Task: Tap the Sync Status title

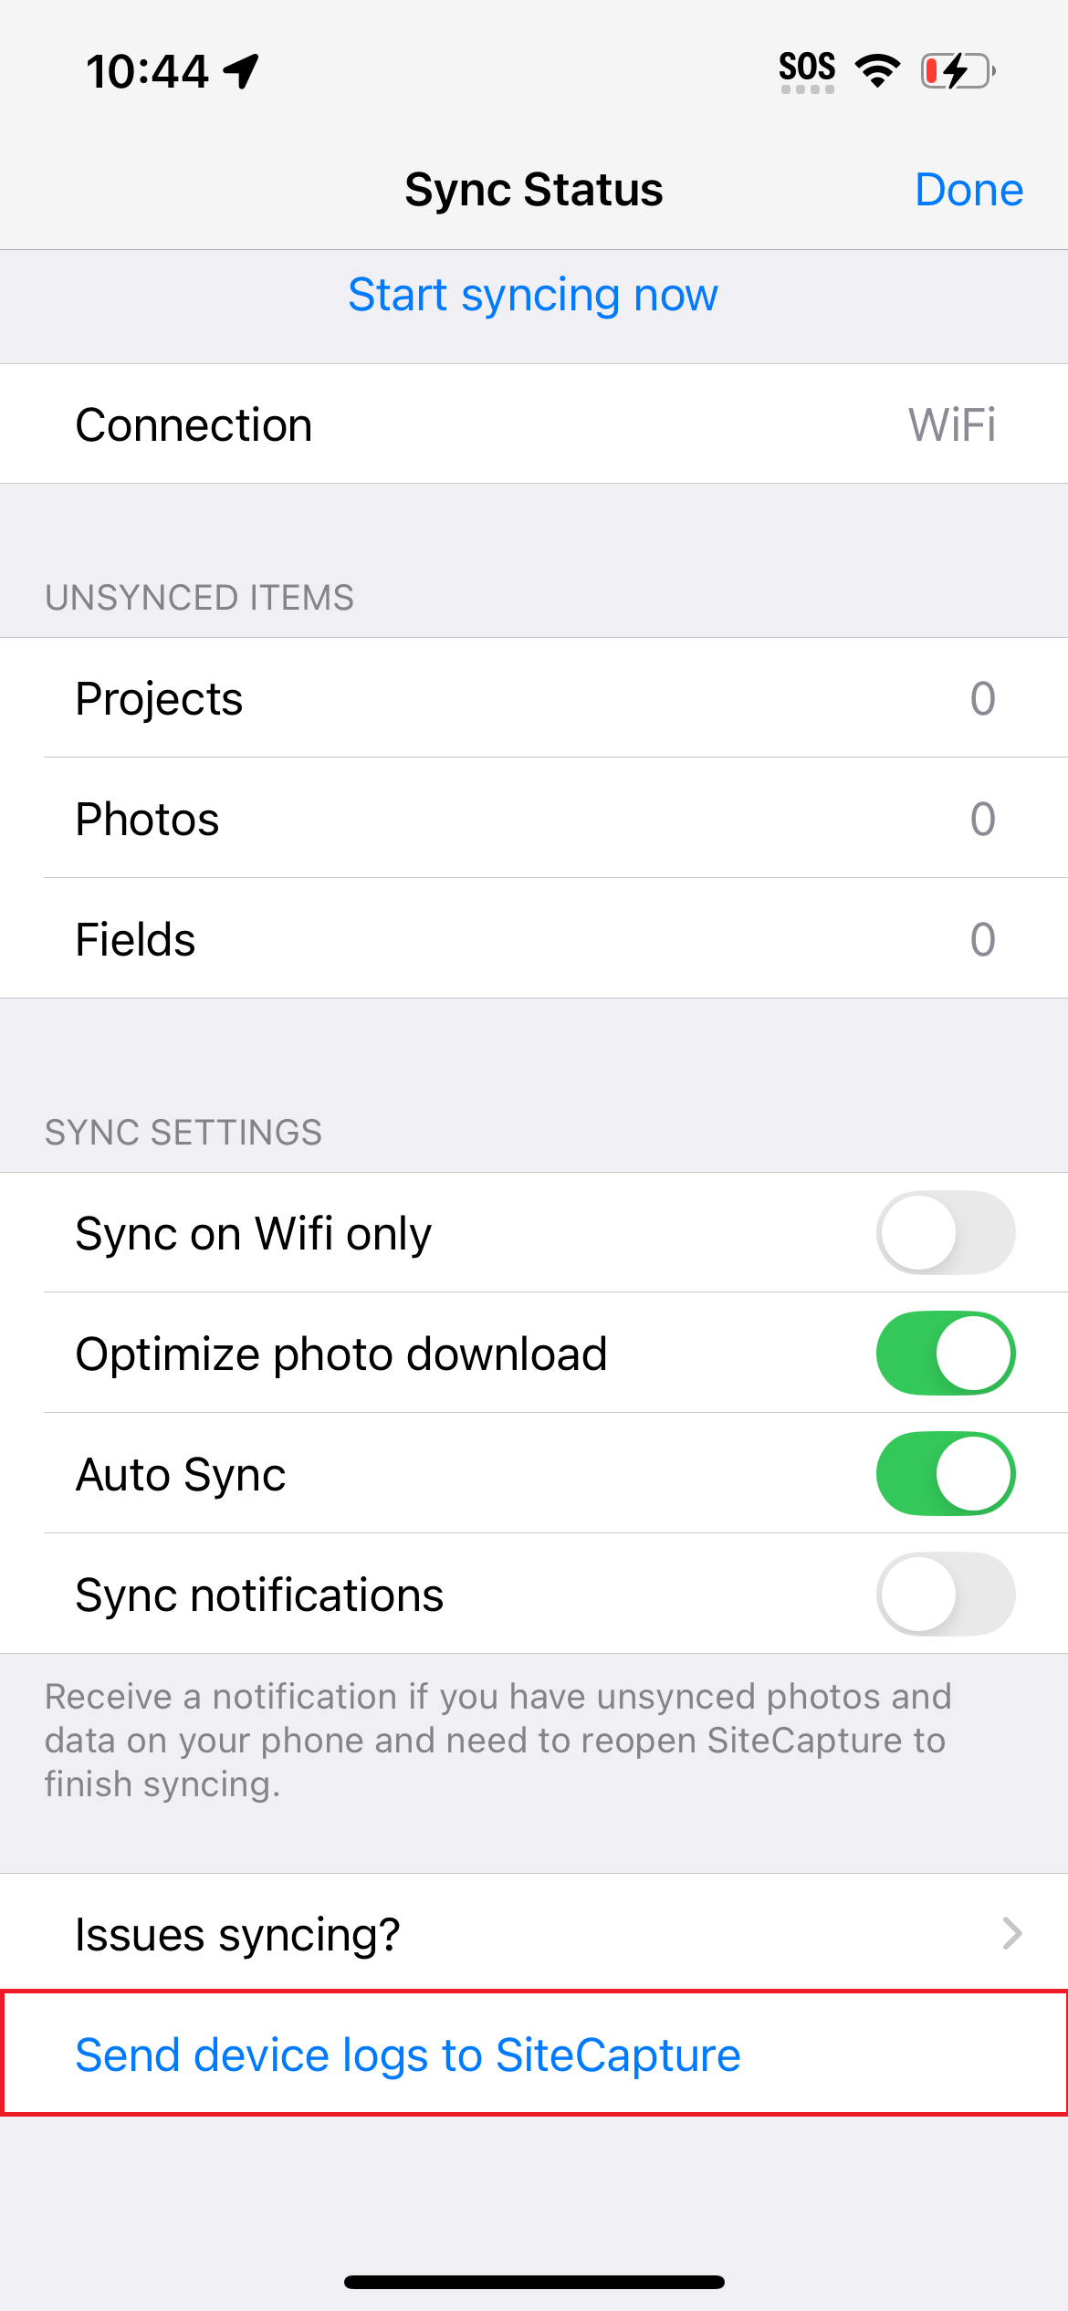Action: point(534,190)
